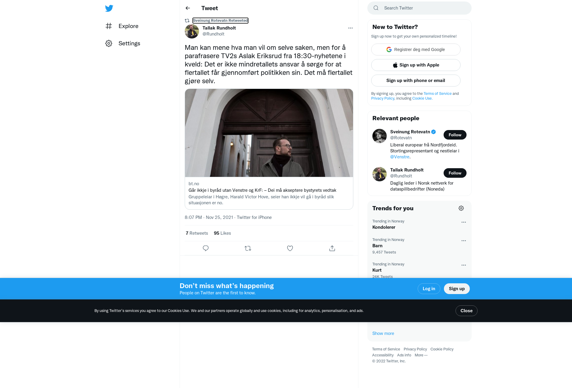Open Trends for you settings gear
The width and height of the screenshot is (572, 388).
tap(461, 208)
